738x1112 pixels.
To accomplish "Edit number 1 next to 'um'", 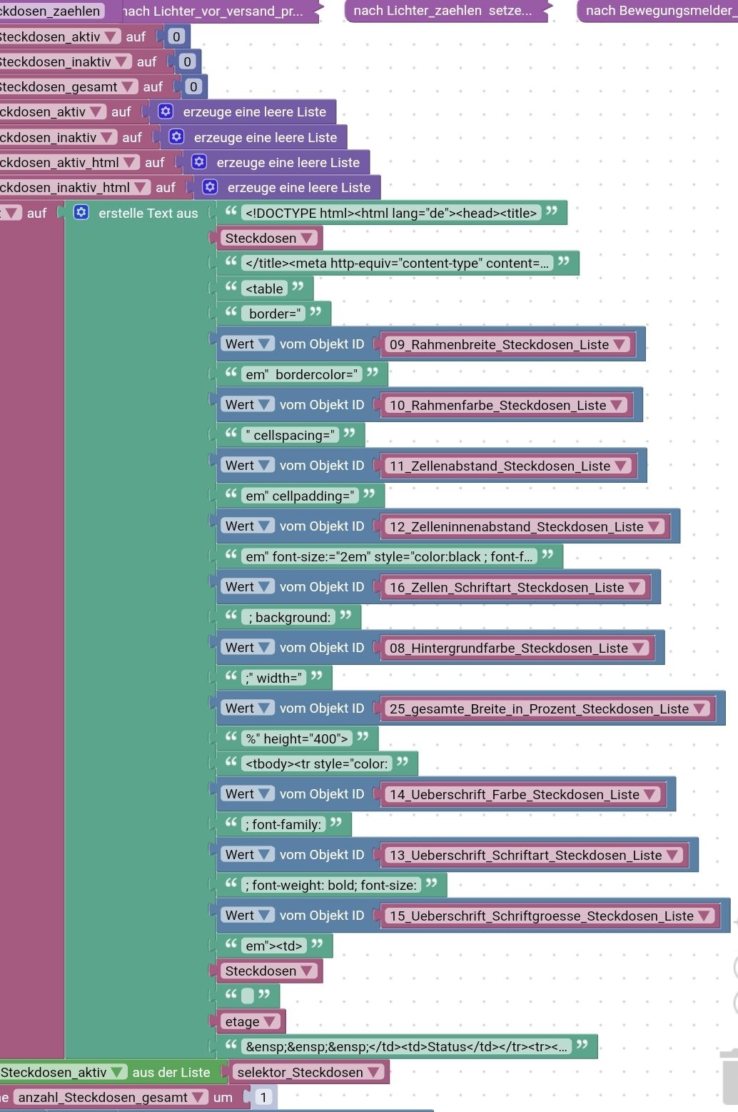I will pos(264,1097).
